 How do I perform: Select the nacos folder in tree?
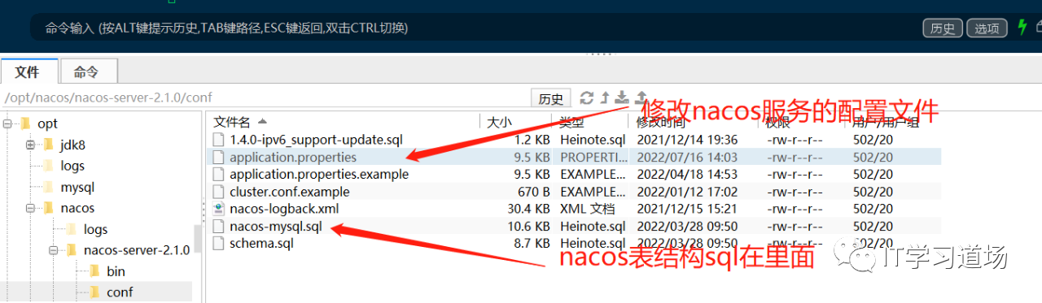(x=77, y=208)
